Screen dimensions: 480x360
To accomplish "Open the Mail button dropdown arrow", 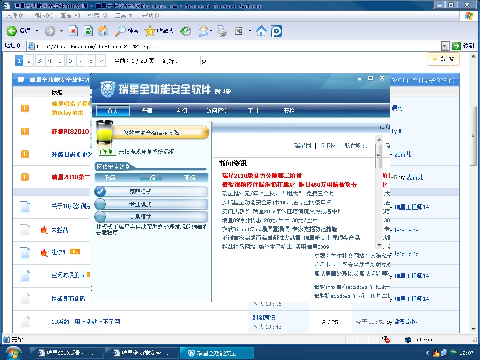I will click(211, 31).
